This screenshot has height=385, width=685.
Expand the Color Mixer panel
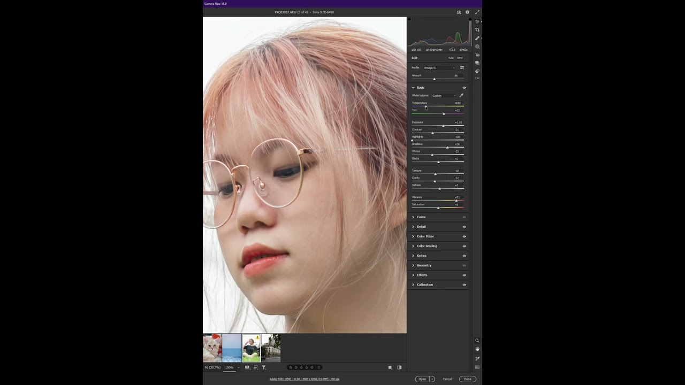[413, 236]
